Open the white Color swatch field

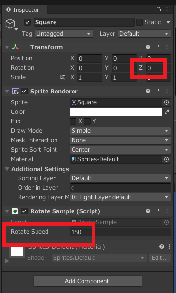116,112
